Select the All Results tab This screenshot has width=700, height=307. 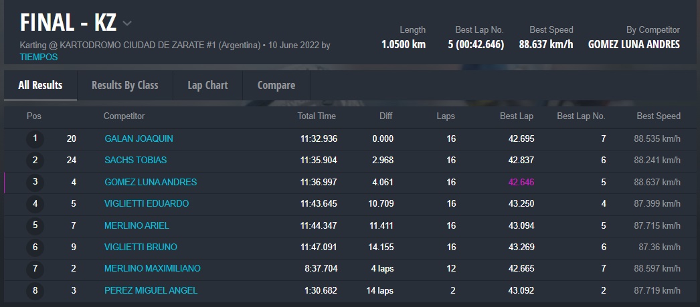point(40,85)
